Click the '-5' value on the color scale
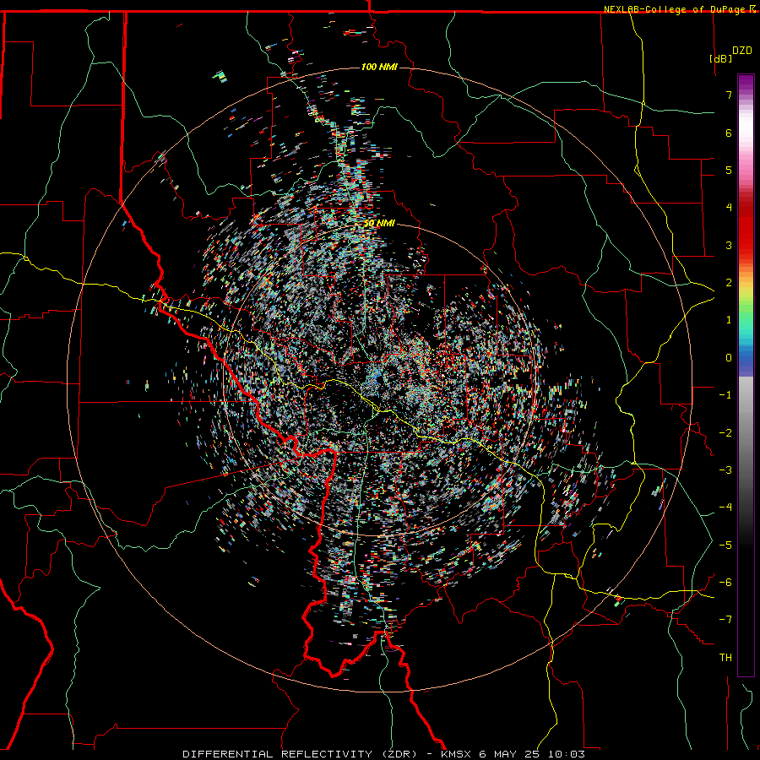This screenshot has height=760, width=760. pos(725,546)
